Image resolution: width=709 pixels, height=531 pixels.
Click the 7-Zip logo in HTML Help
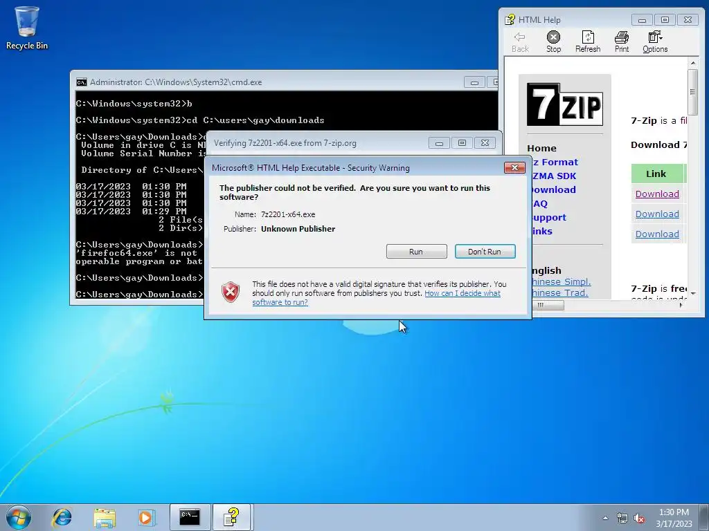tap(565, 104)
